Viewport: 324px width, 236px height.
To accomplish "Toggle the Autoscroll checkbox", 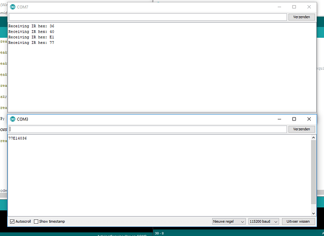I will [x=12, y=221].
